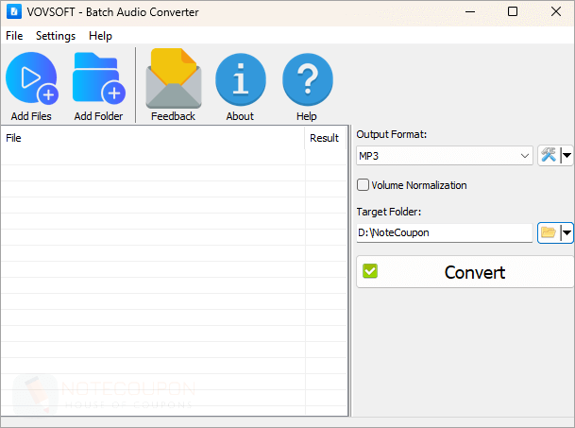The width and height of the screenshot is (575, 428).
Task: Close the Batch Audio Converter window
Action: click(556, 11)
